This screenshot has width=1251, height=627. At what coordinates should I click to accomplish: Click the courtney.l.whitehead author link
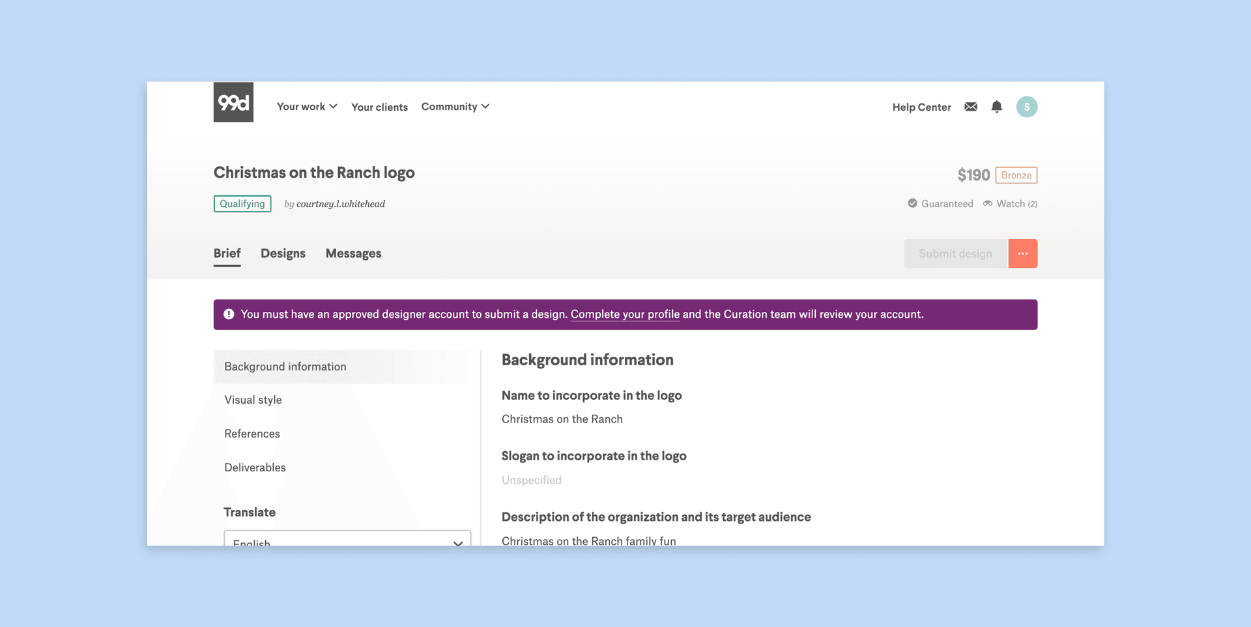tap(340, 204)
